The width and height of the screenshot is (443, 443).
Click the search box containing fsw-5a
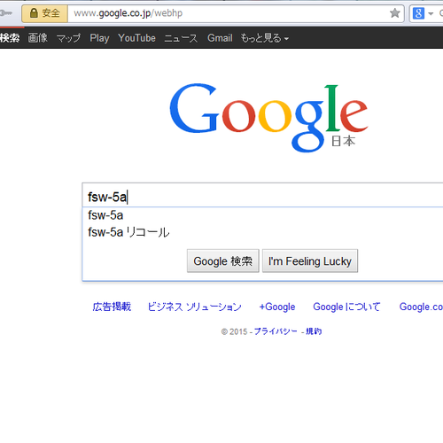coord(262,195)
